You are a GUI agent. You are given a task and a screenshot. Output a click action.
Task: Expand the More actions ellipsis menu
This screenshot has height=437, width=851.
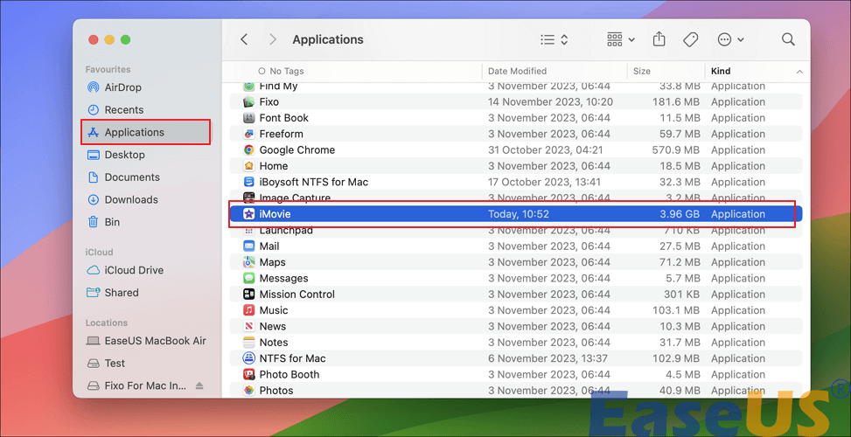[730, 39]
